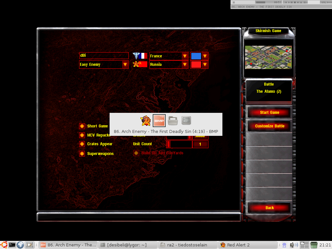Click the network status tray icon
The image size is (332, 249).
pyautogui.click(x=284, y=245)
